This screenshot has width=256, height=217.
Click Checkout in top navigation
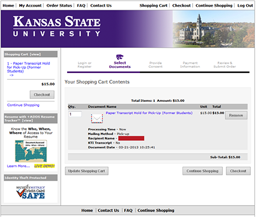click(181, 6)
